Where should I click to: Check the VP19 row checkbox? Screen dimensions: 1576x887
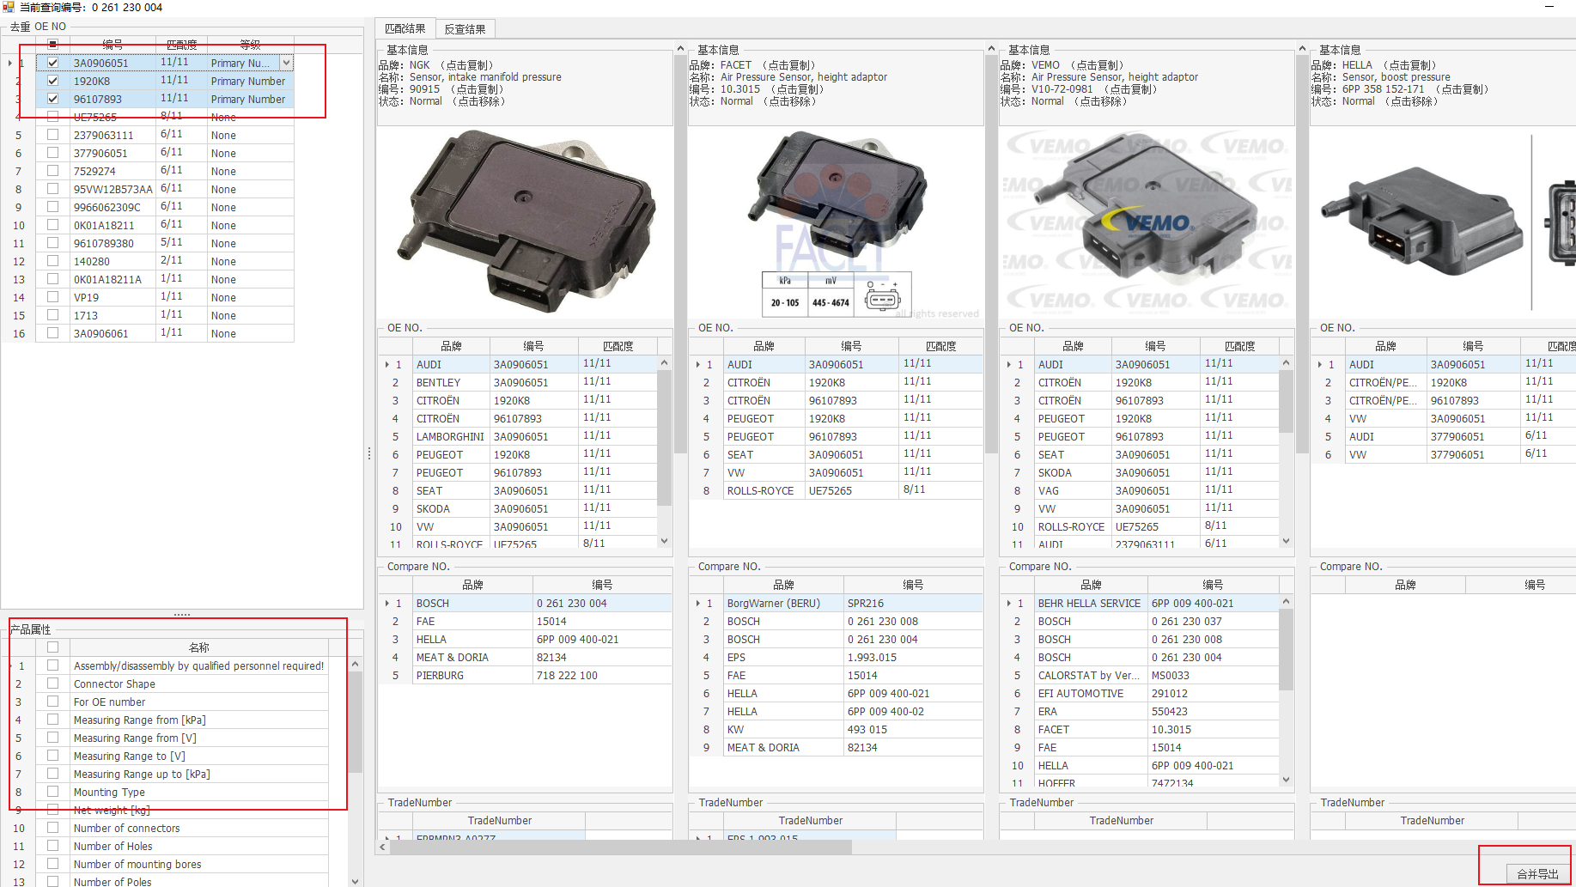(52, 297)
